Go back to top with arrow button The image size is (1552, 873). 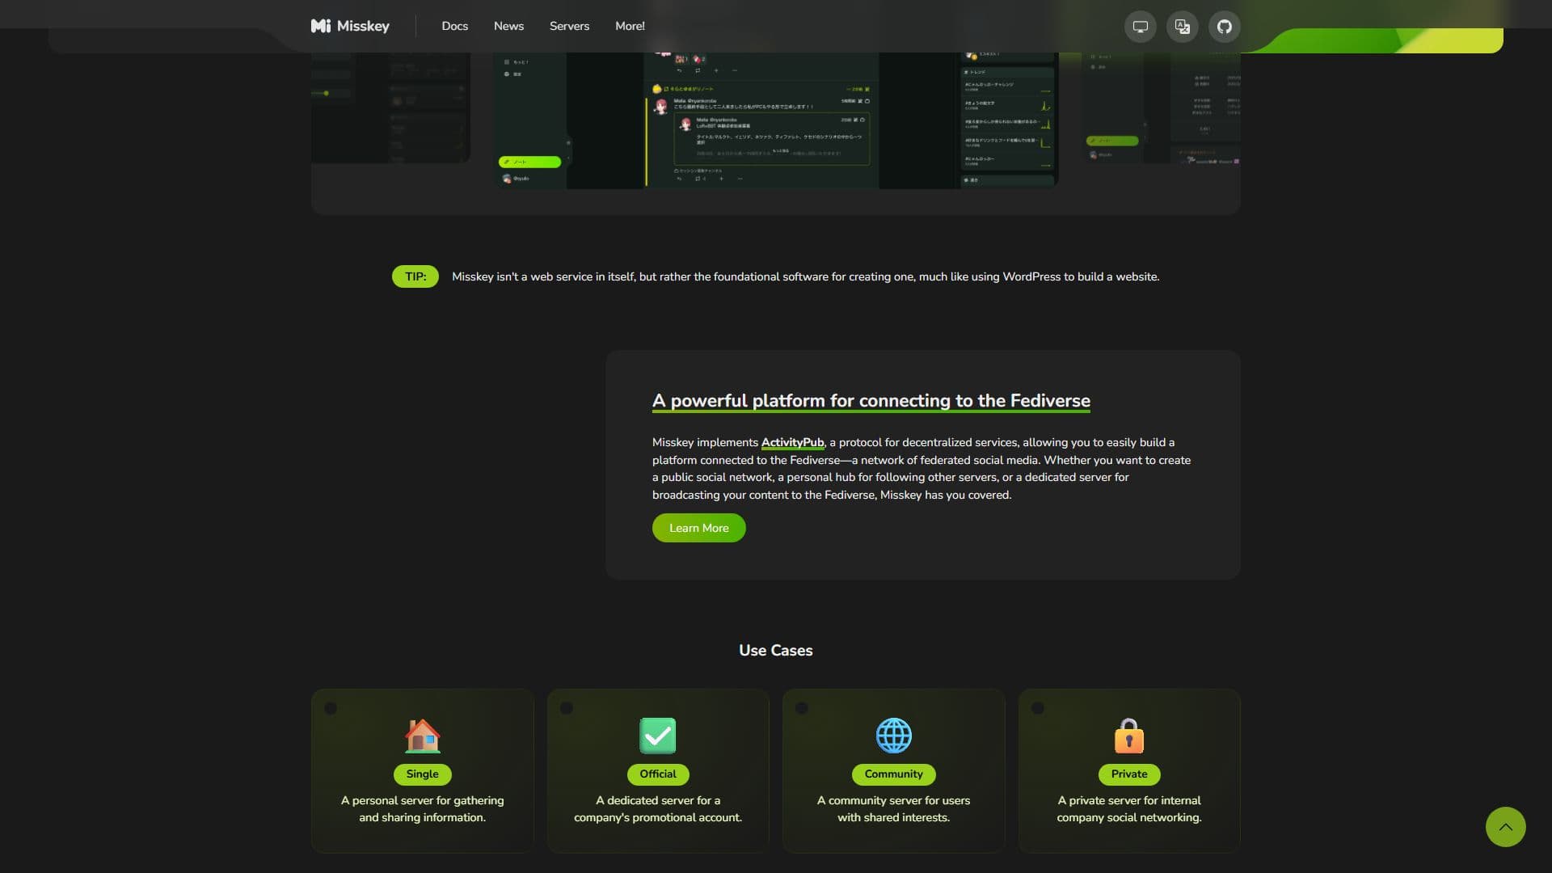(x=1505, y=827)
